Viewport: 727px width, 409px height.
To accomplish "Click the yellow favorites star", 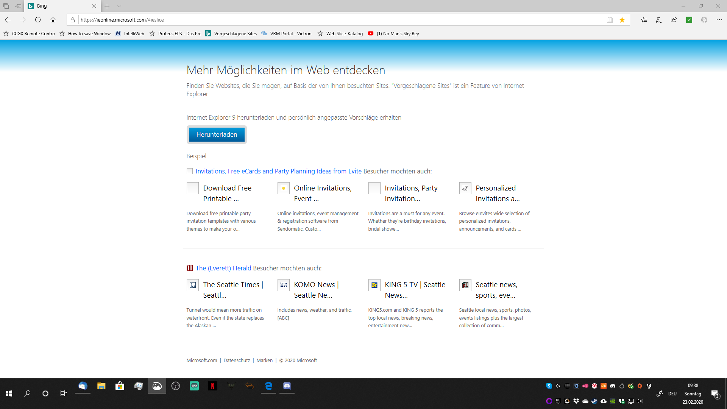I will (622, 20).
